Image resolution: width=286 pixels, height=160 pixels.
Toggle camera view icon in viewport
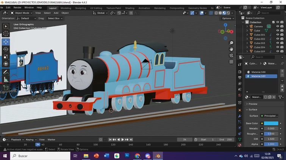231,55
